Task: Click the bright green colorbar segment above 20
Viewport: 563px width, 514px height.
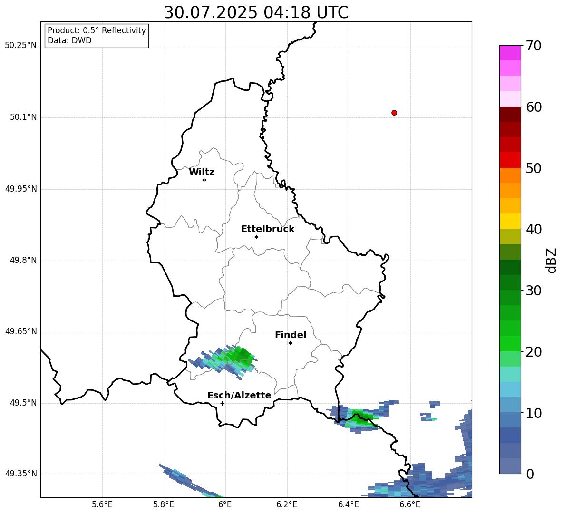Action: point(510,344)
